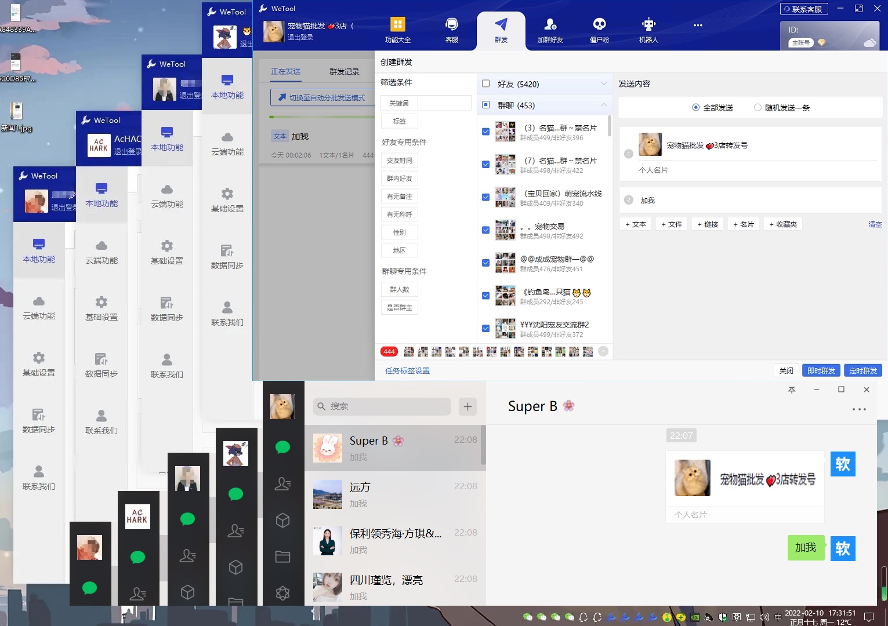Open the 客服 headset icon
The width and height of the screenshot is (888, 626).
(452, 24)
